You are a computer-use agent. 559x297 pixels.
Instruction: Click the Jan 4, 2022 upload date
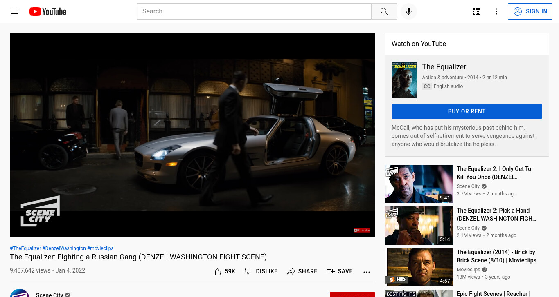tap(70, 270)
